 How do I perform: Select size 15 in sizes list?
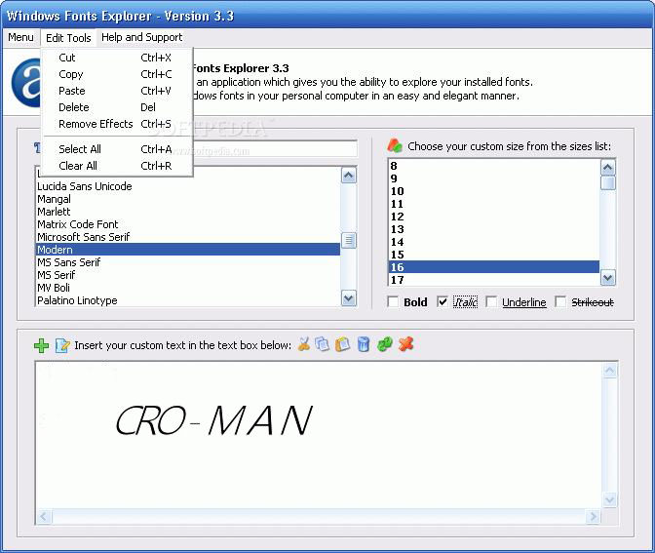tap(494, 255)
